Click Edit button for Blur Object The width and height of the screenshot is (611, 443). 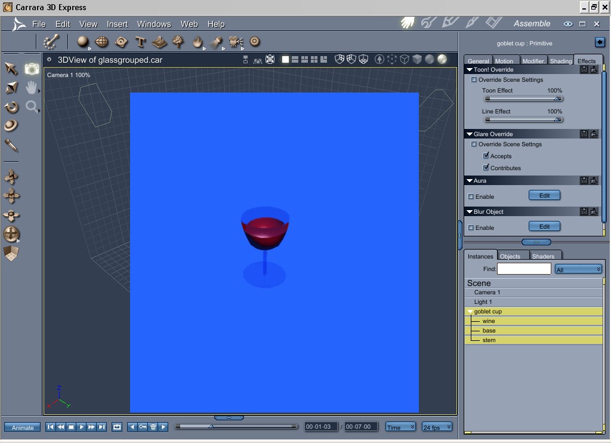[544, 226]
